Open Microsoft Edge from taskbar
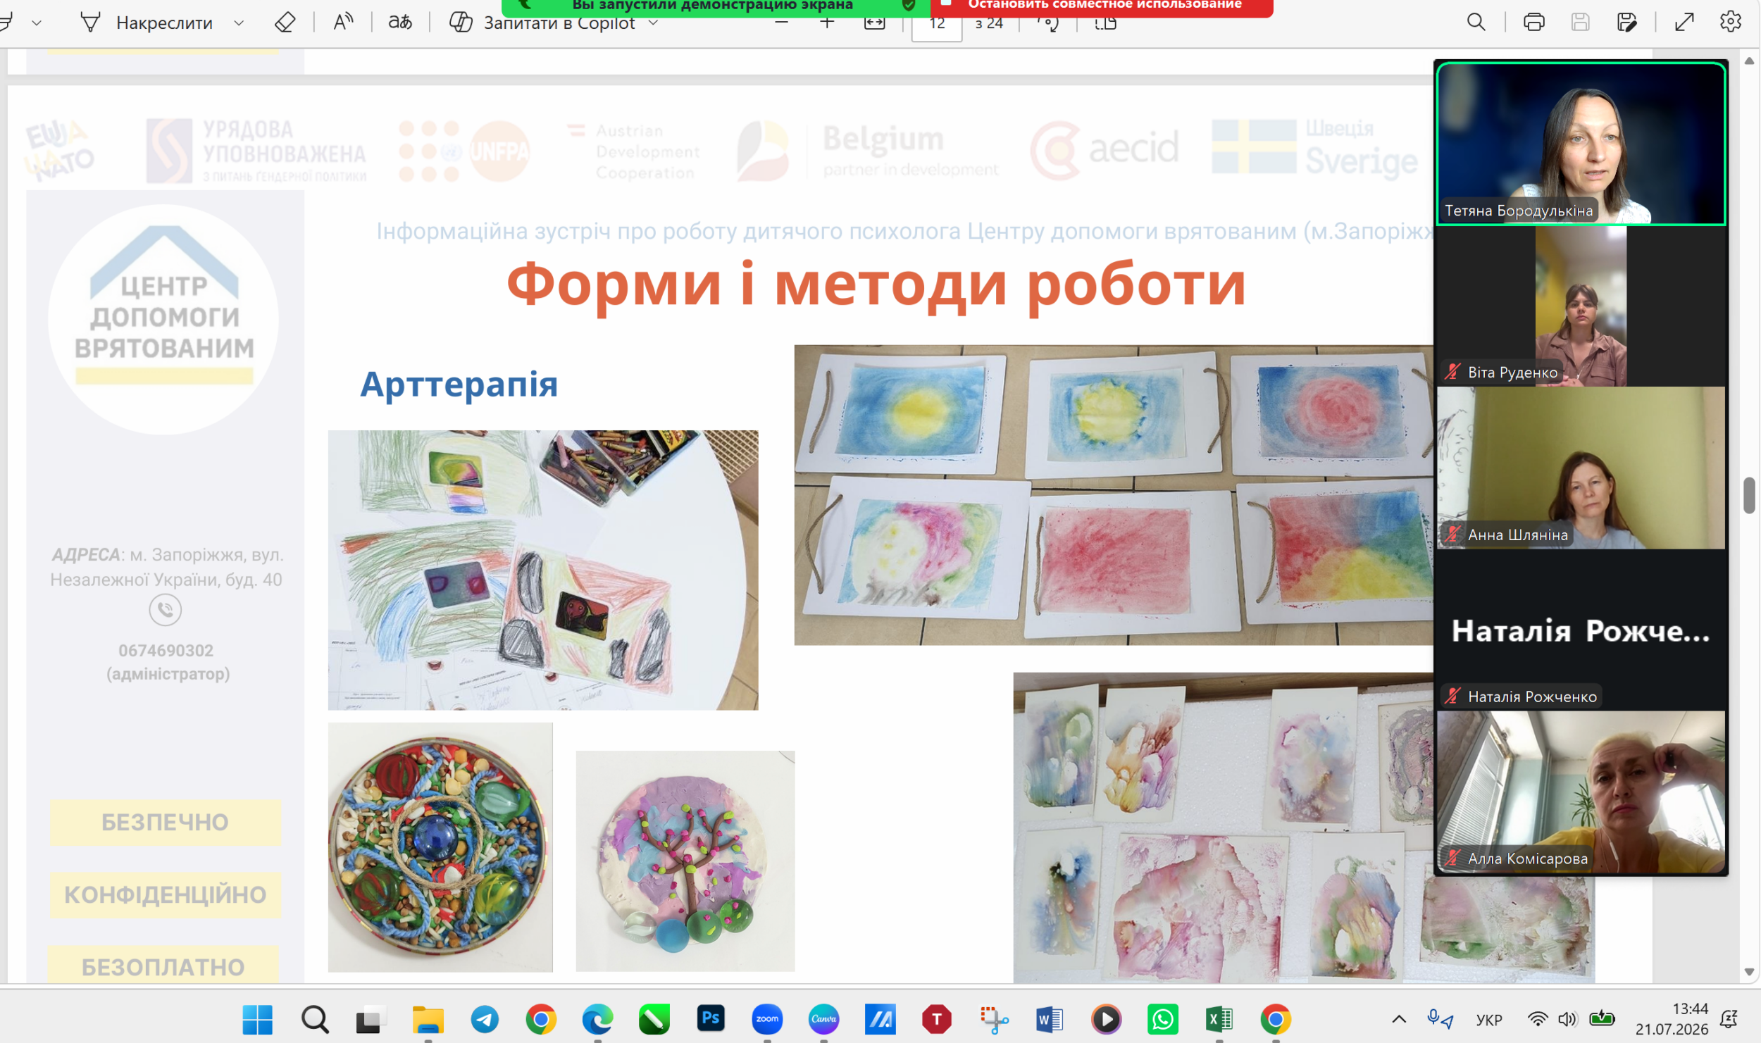 tap(597, 1019)
